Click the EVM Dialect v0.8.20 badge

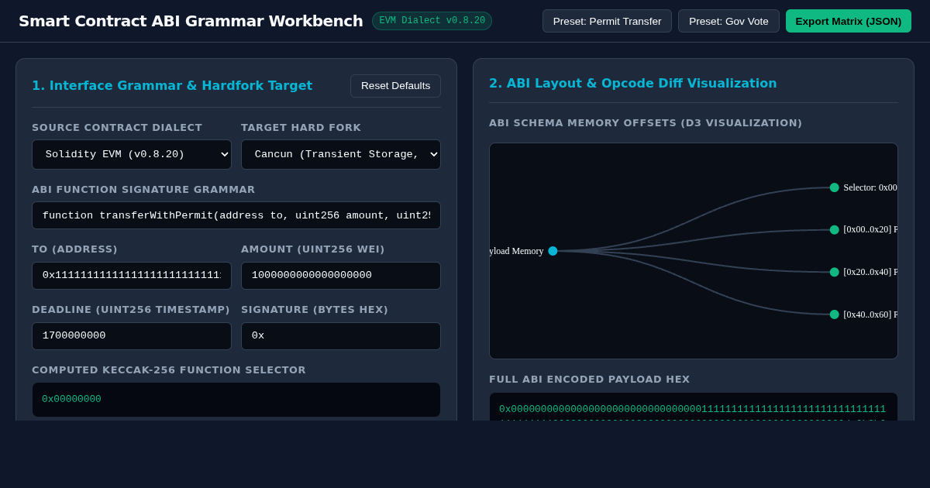(x=432, y=21)
